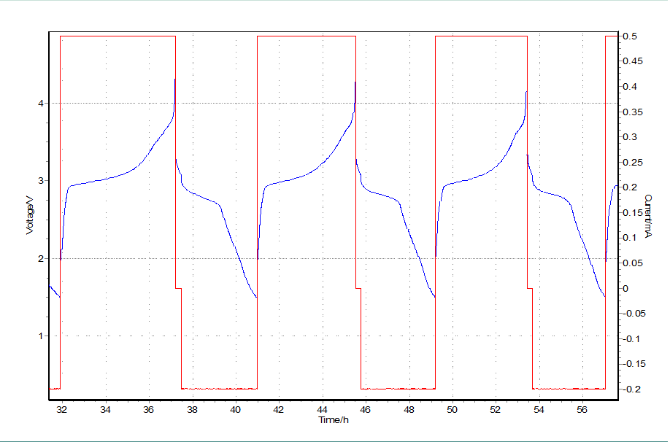Screen dimensions: 670x442
Task: Click the 0.25 label on current axis
Action: click(631, 163)
